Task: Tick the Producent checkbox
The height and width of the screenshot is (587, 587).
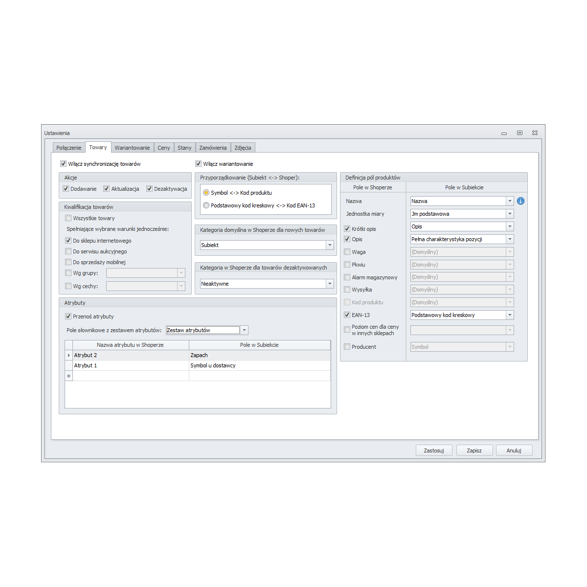Action: tap(347, 347)
